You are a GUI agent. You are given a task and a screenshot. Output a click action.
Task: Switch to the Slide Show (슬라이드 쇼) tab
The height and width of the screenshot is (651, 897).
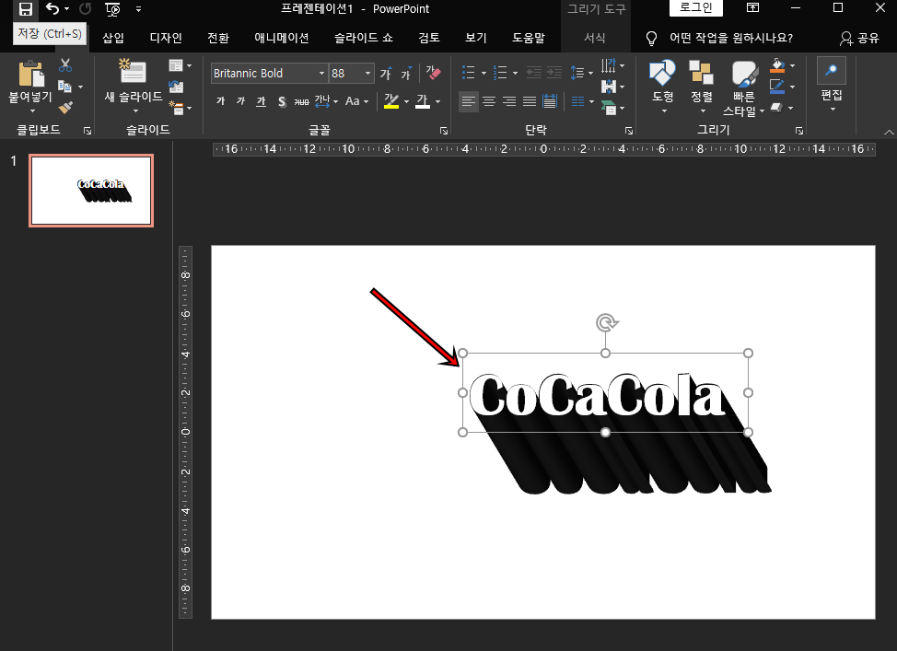pos(364,38)
